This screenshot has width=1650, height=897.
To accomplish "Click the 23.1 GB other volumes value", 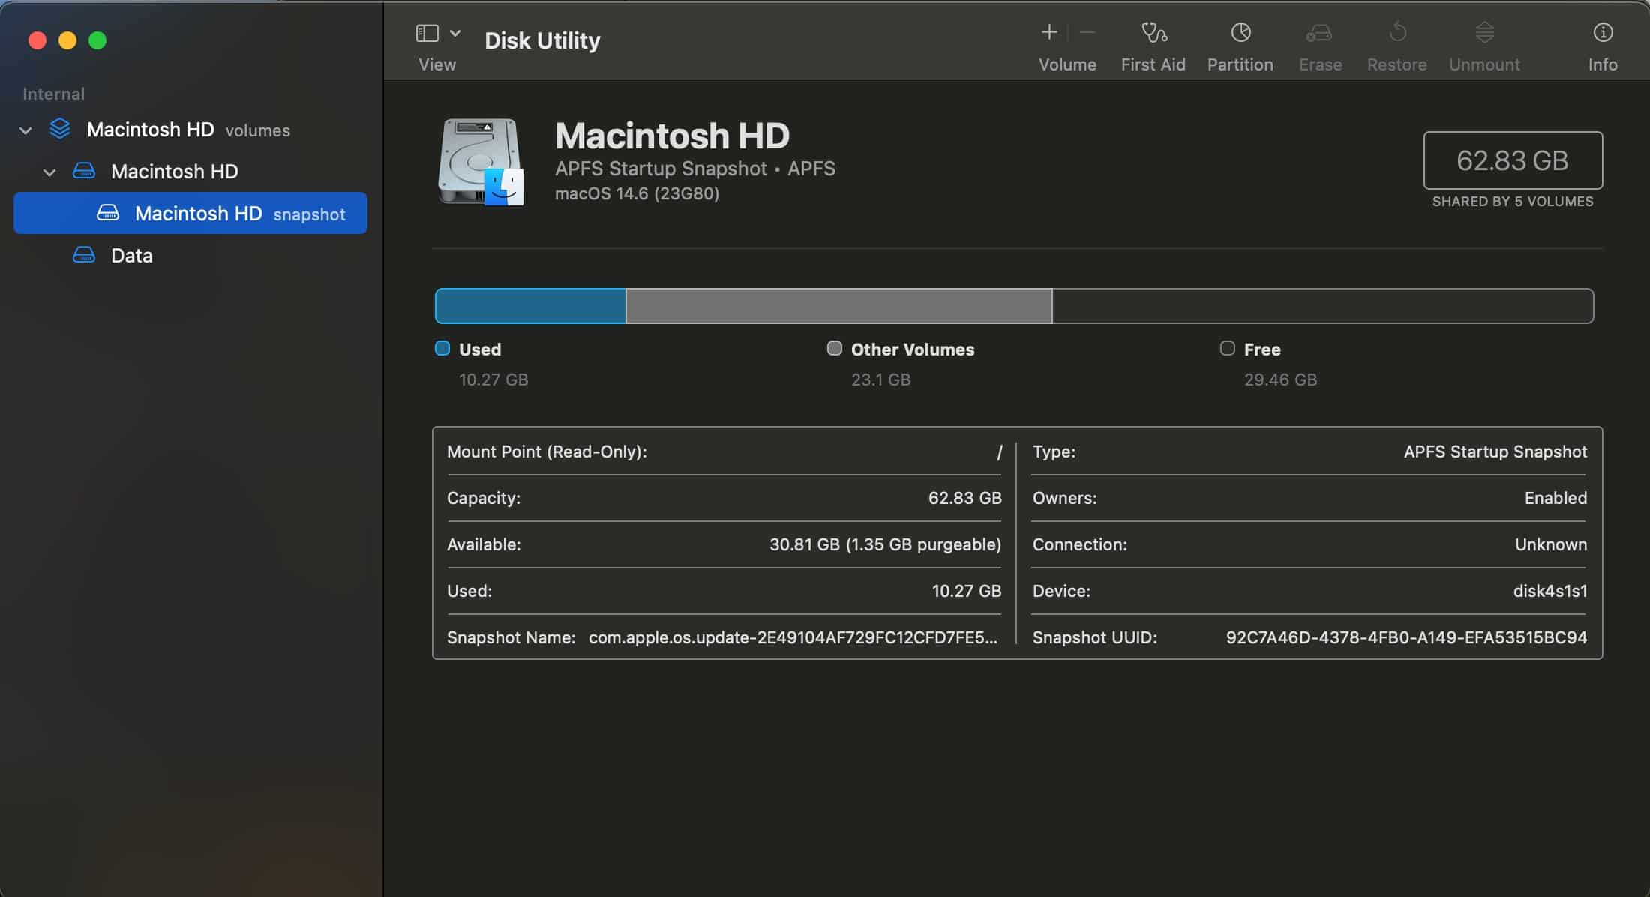I will [880, 379].
